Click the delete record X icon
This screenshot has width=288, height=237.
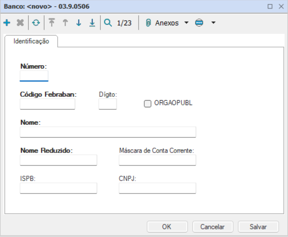20,23
